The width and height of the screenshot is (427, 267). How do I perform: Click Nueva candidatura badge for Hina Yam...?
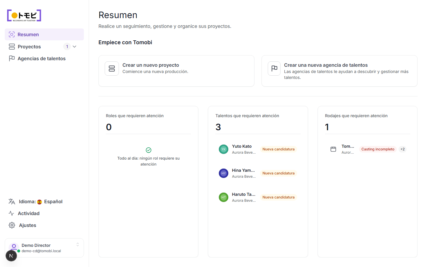click(x=278, y=173)
